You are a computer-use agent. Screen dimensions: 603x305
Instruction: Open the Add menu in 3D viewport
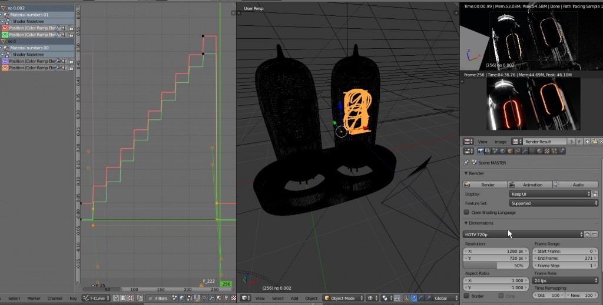click(x=294, y=299)
